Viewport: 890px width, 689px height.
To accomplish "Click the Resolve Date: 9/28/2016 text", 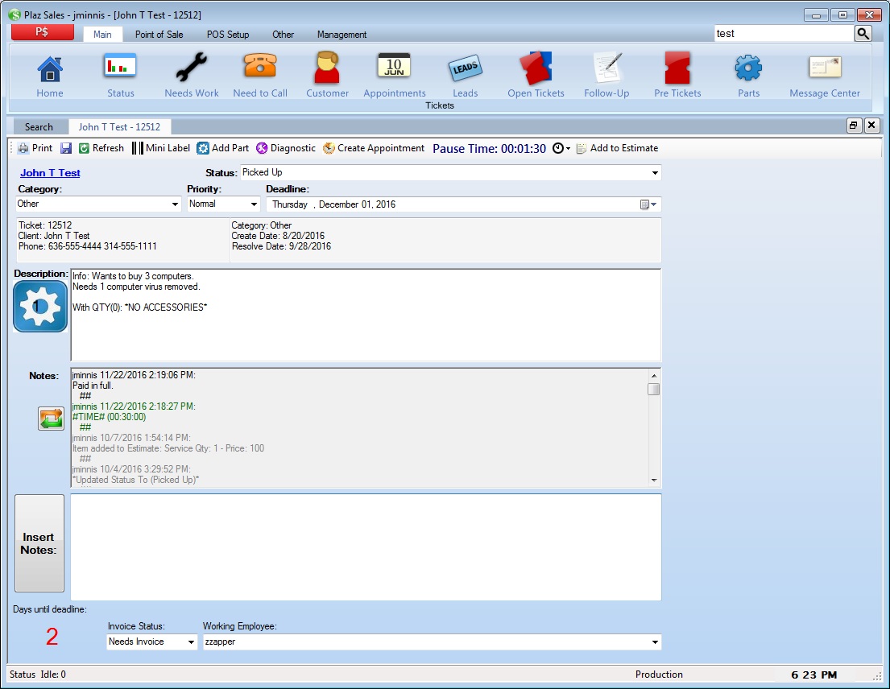I will click(282, 246).
